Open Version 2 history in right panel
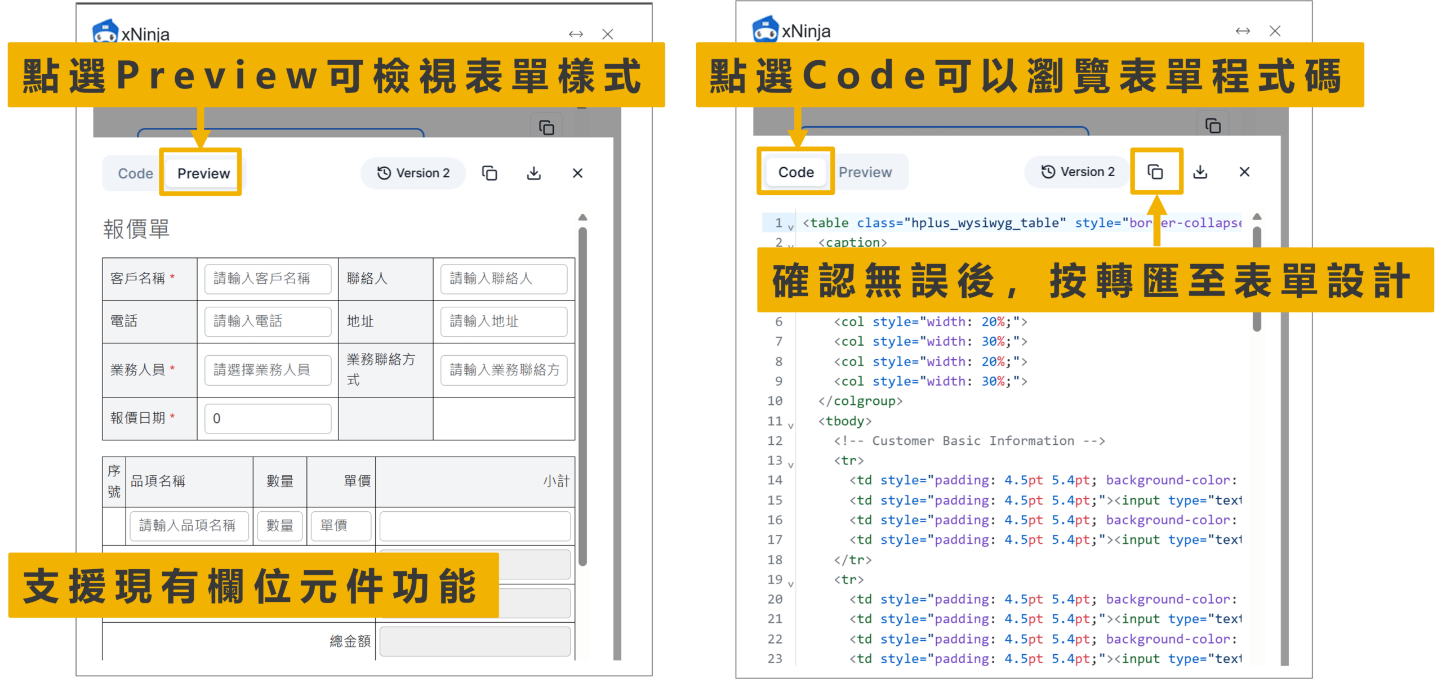Image resolution: width=1442 pixels, height=679 pixels. point(1078,172)
